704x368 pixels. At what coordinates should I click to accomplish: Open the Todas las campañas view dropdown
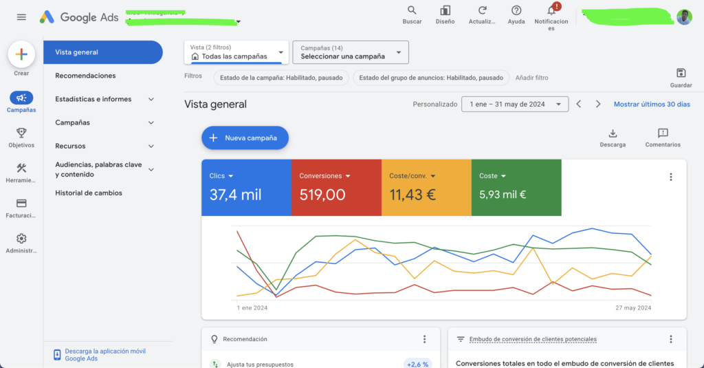[x=236, y=52]
